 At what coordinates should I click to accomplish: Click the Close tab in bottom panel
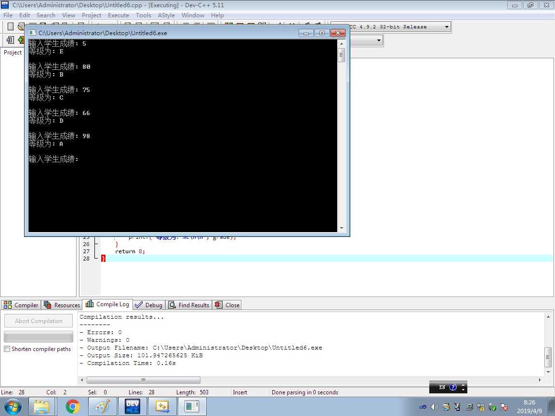point(227,305)
